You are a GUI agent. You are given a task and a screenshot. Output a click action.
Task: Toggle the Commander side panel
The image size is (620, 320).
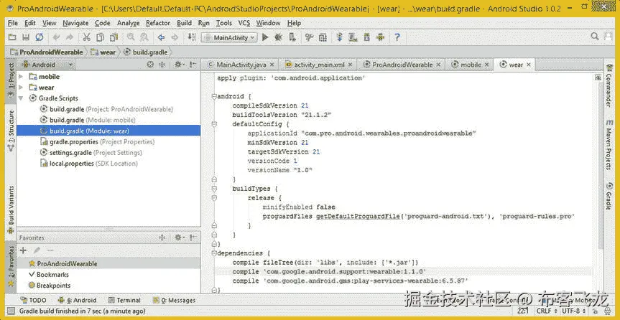point(609,85)
